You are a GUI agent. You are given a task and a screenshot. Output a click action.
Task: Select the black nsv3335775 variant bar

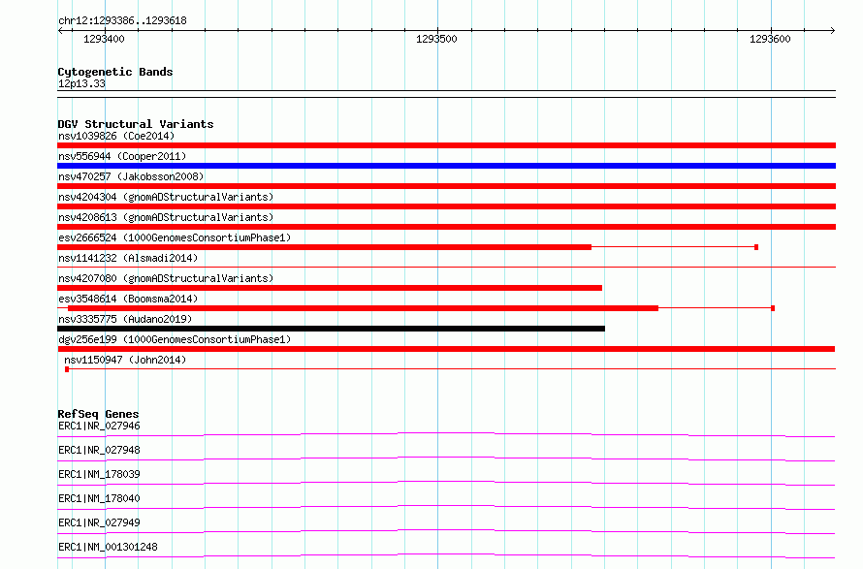pos(331,329)
